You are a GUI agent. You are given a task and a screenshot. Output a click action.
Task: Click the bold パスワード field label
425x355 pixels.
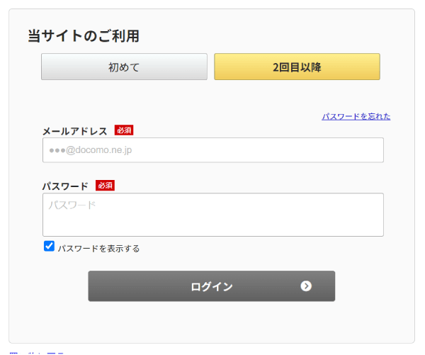(65, 186)
